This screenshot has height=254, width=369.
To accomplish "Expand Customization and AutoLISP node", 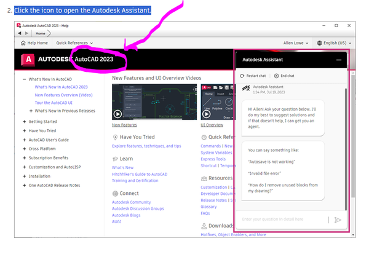I will coord(24,167).
